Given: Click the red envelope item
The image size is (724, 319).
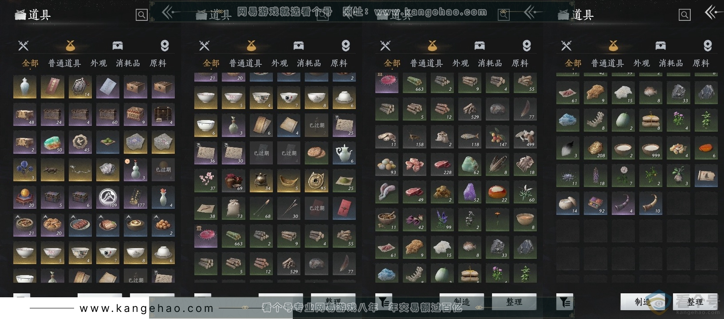Looking at the screenshot, I should [344, 208].
